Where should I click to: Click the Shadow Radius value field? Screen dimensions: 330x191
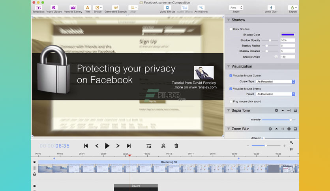click(287, 46)
